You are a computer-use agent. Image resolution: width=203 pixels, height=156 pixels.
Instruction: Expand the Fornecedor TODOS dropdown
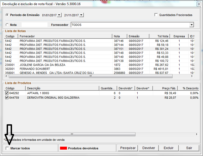(x=191, y=25)
